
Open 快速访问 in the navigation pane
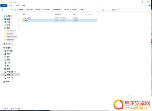(x=9, y=16)
